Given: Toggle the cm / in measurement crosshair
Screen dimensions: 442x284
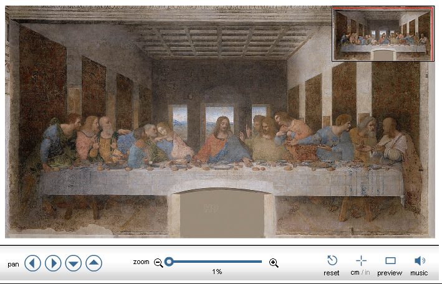Looking at the screenshot, I should tap(361, 260).
